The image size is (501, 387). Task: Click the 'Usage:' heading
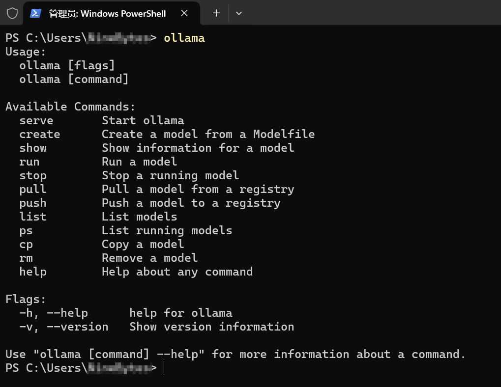26,52
